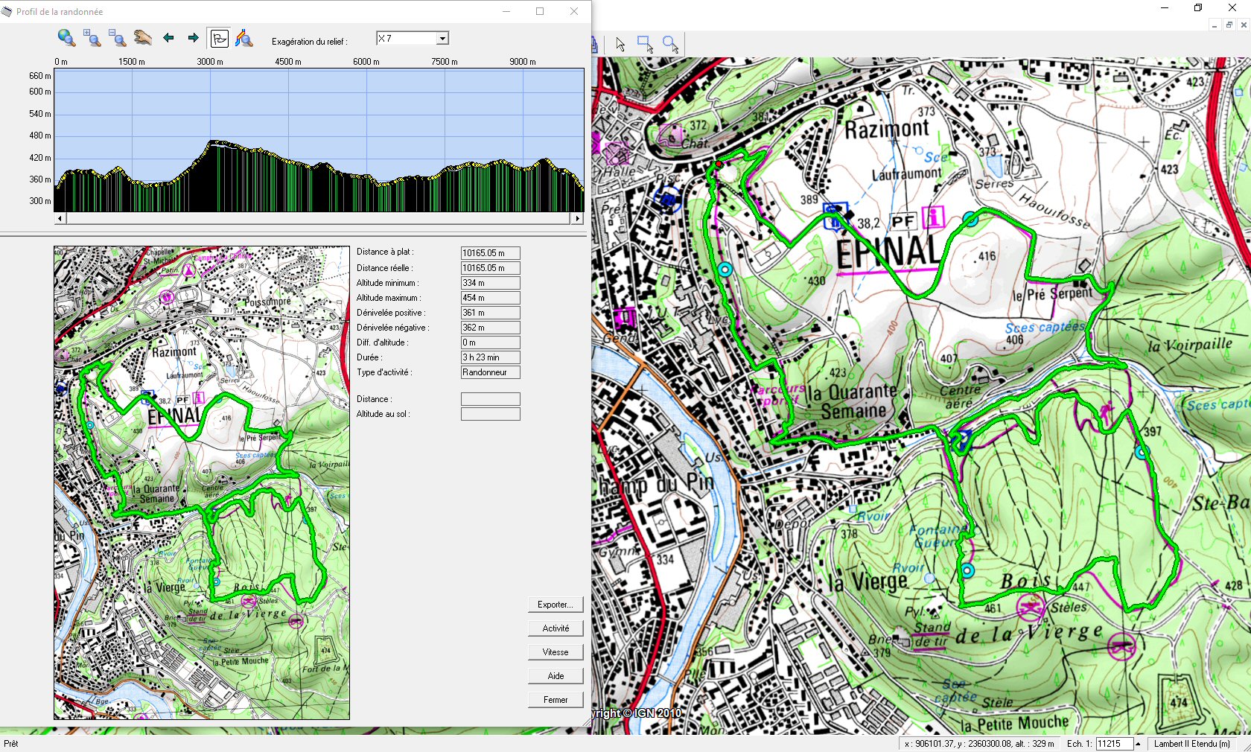This screenshot has width=1251, height=752.
Task: Click the globe zoom-to-full-extent icon
Action: pos(66,38)
